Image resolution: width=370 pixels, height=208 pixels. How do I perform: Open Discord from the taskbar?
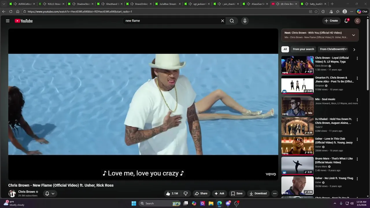[228, 203]
